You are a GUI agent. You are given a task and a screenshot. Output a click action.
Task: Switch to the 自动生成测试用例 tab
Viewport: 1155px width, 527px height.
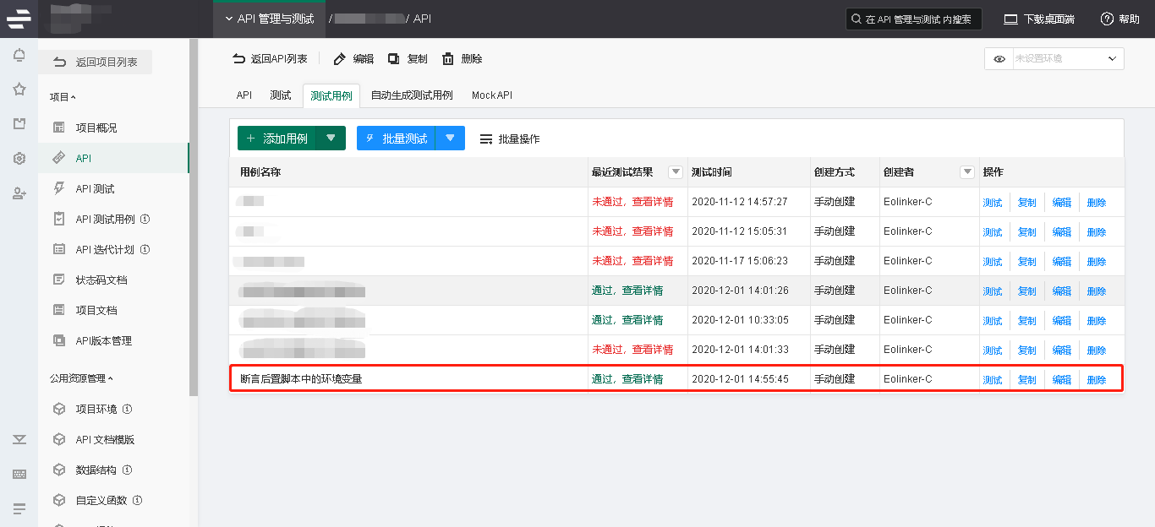tap(412, 95)
